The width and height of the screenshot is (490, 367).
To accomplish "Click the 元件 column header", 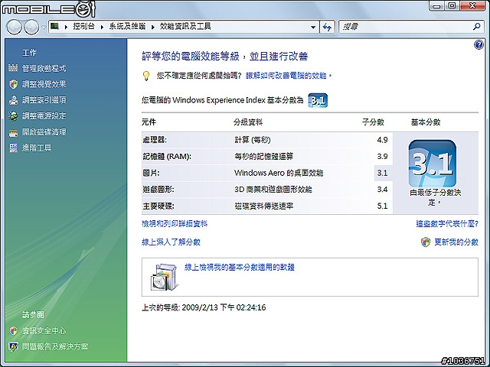I will tap(149, 122).
